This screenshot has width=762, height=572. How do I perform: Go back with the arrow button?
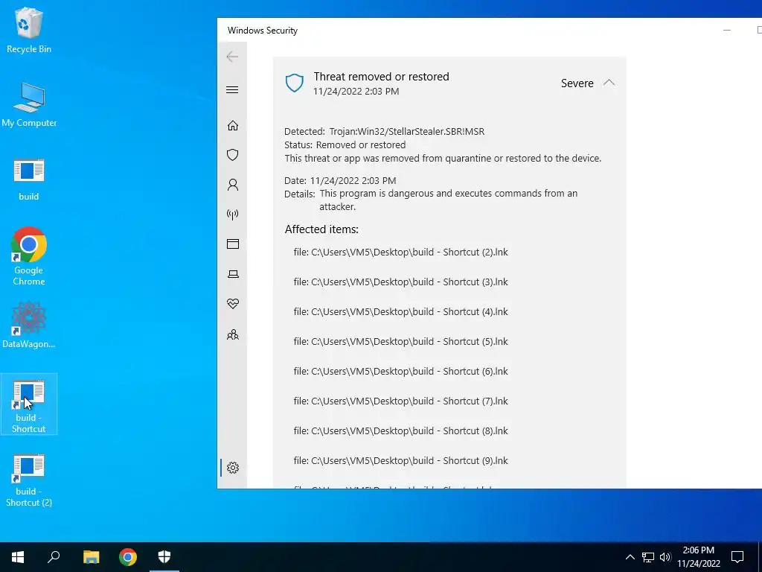click(232, 57)
